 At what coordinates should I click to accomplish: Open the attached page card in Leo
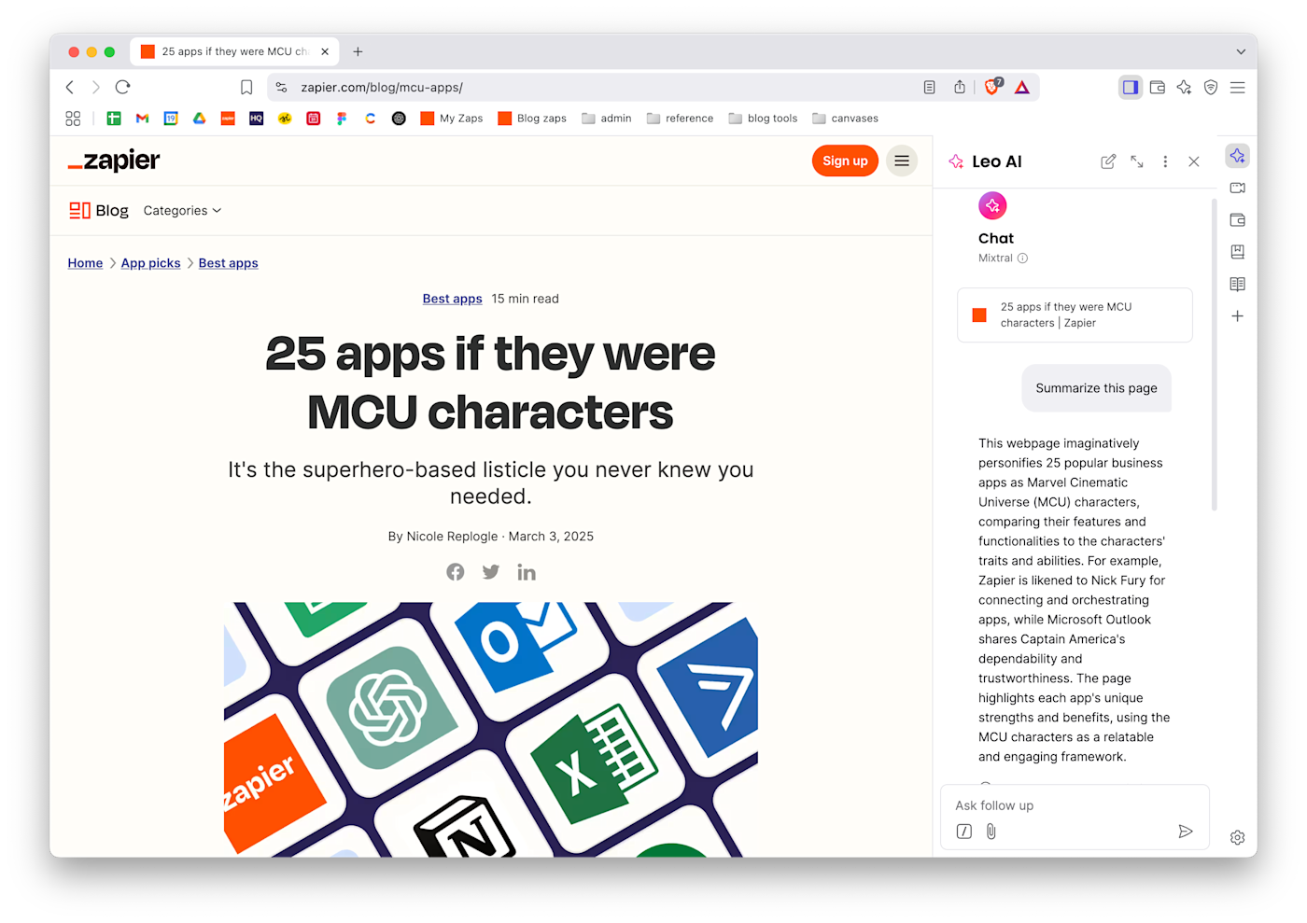(1075, 315)
